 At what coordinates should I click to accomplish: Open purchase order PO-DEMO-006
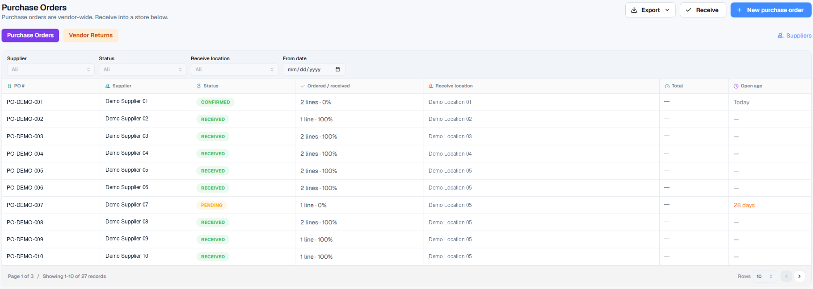pos(25,188)
